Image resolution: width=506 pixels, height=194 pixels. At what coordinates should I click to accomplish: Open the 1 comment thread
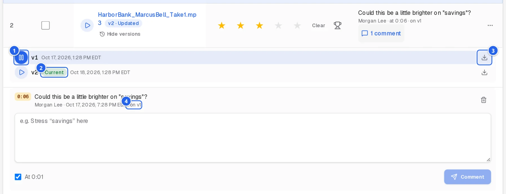381,33
